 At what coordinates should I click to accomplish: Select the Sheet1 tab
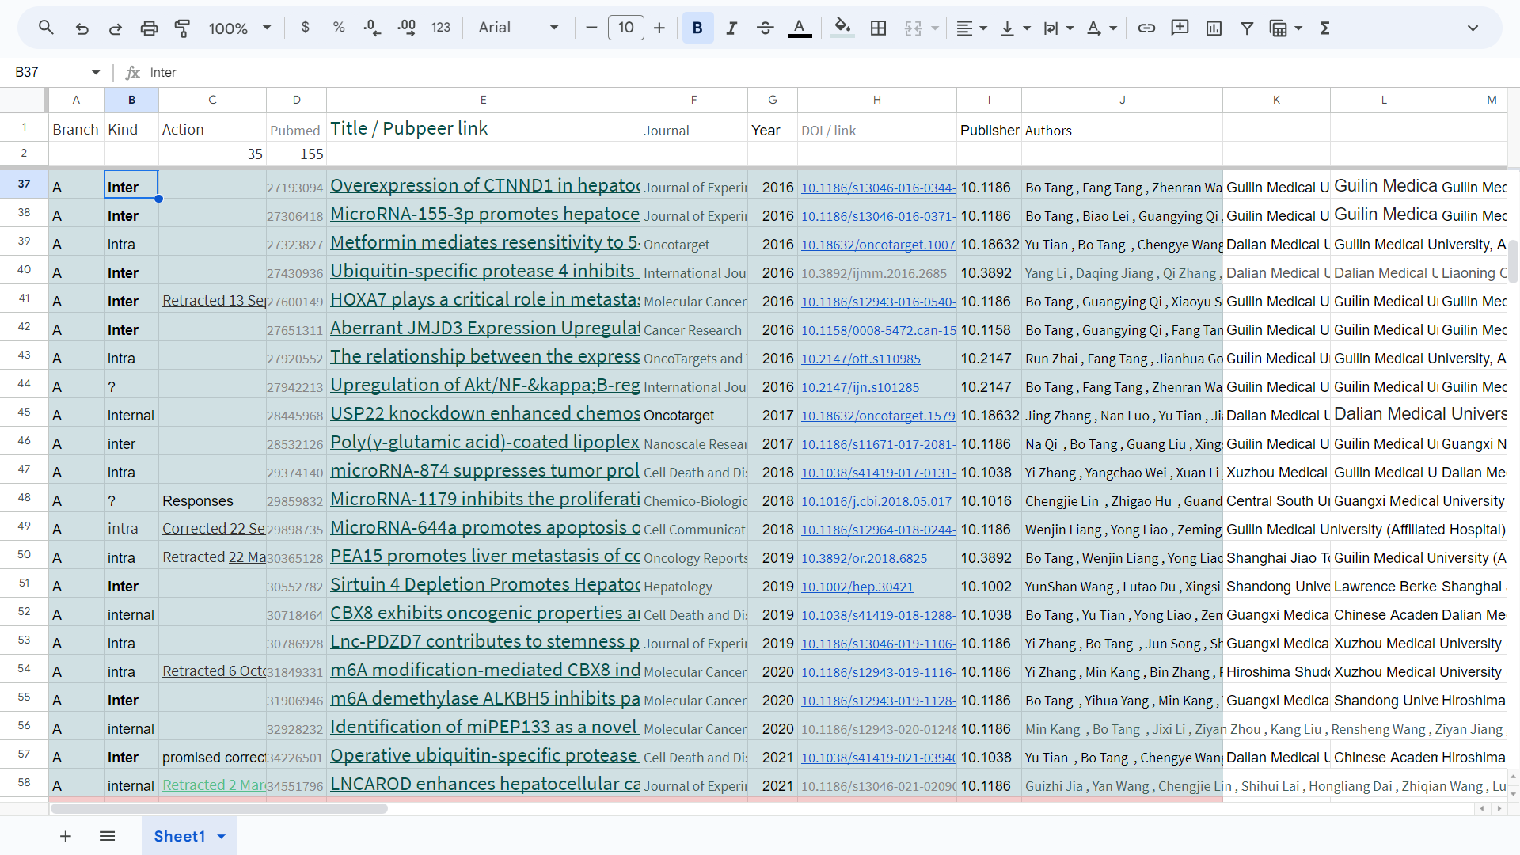click(180, 836)
